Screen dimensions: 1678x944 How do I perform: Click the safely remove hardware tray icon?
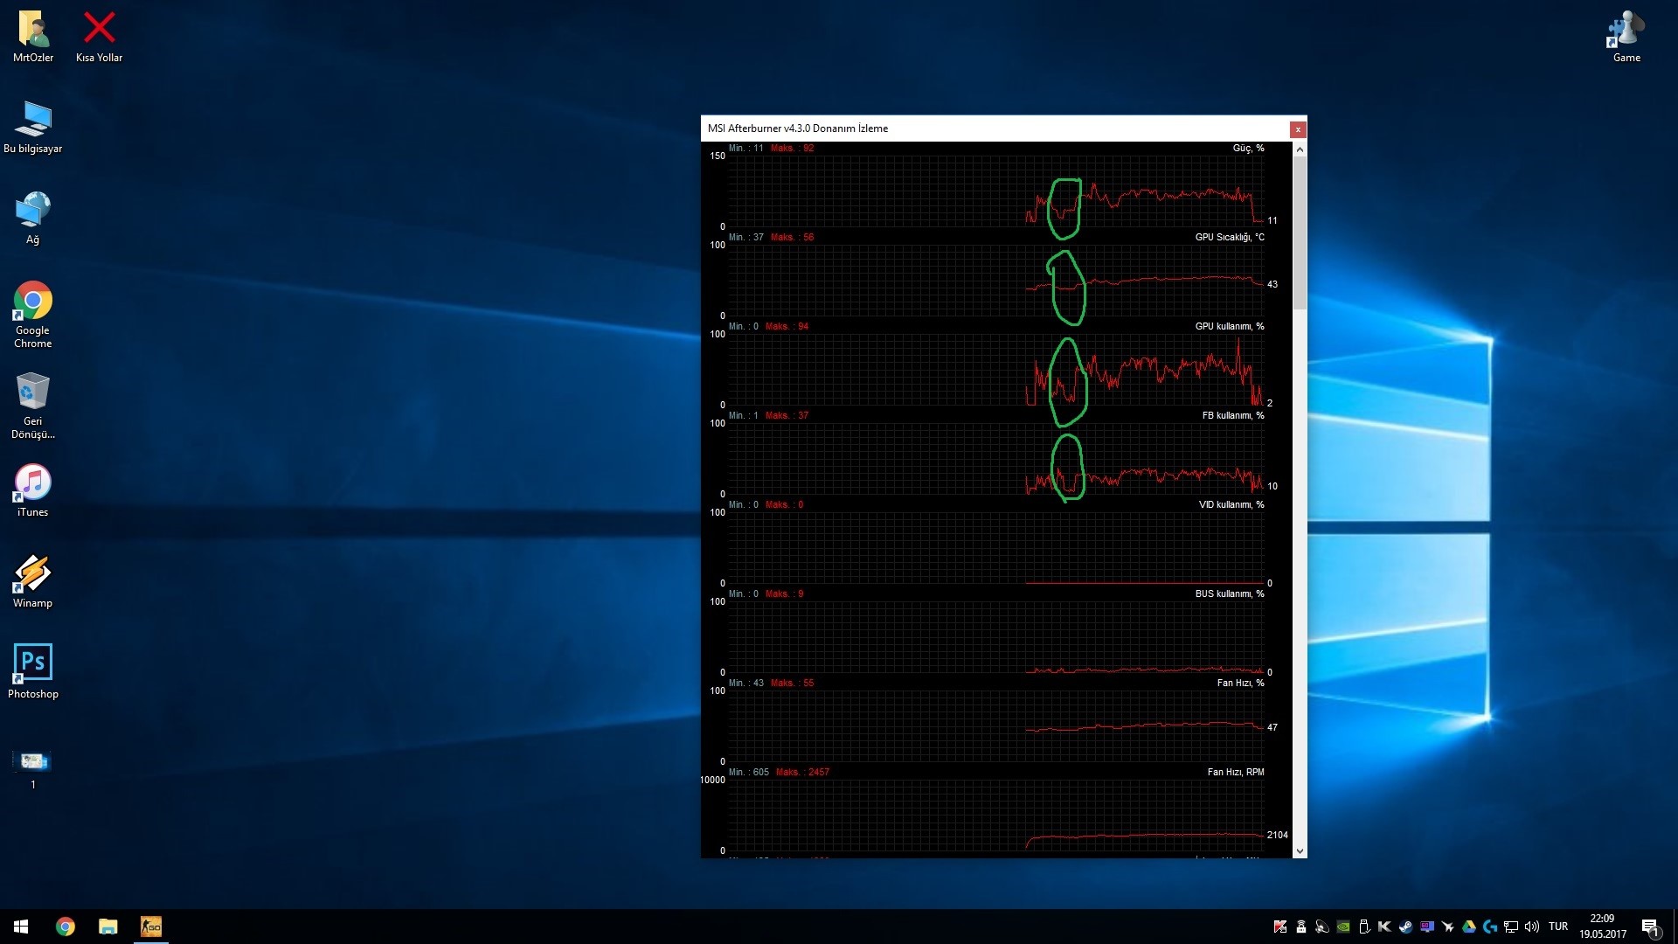point(1364,927)
